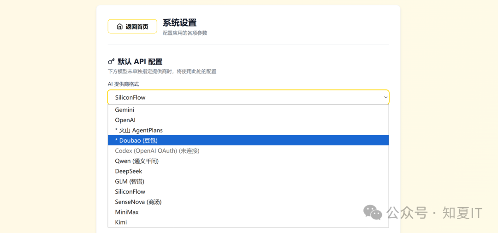Select MiniMax from the list
The height and width of the screenshot is (233, 498).
[x=249, y=212]
